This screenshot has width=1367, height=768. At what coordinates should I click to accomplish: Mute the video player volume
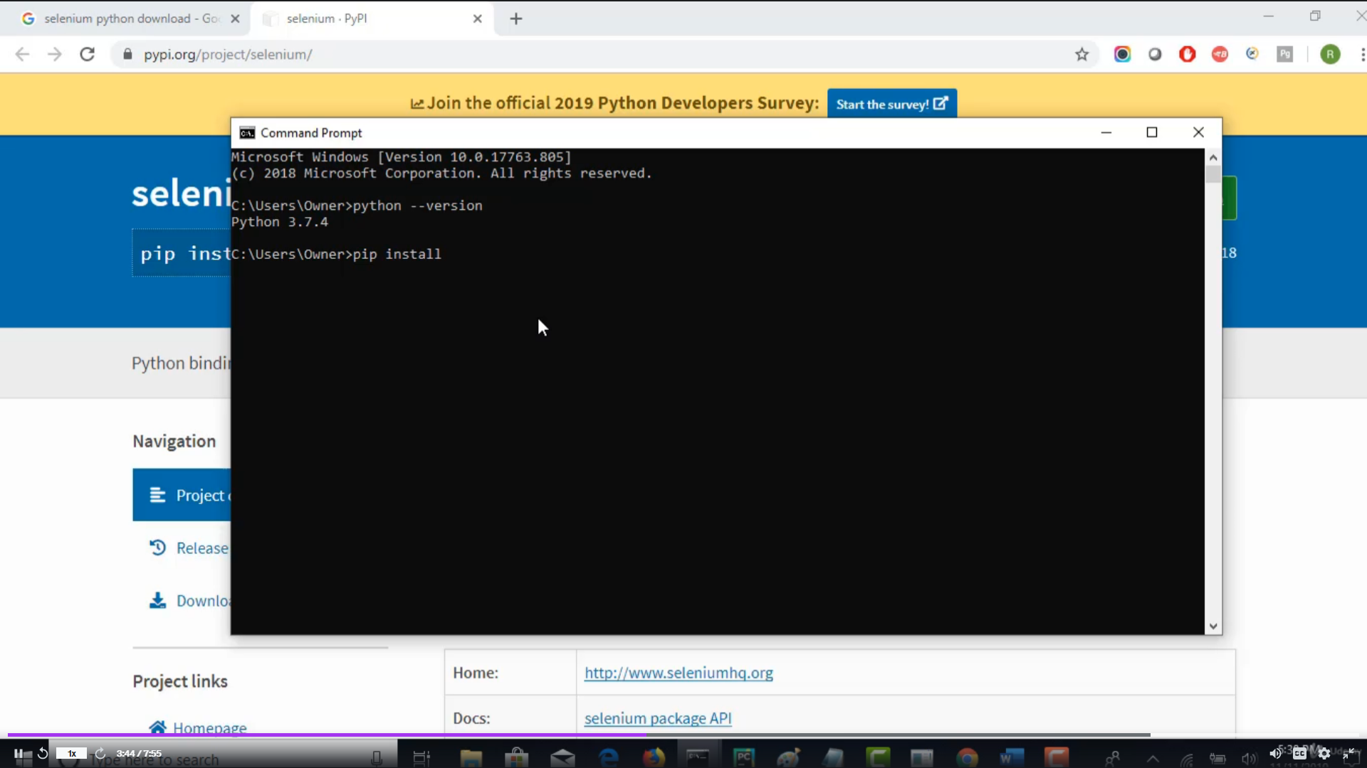pyautogui.click(x=1275, y=753)
